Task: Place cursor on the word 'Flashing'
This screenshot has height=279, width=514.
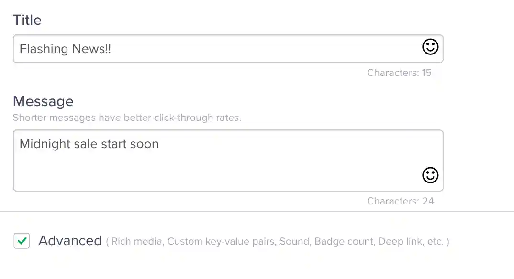Action: point(44,49)
